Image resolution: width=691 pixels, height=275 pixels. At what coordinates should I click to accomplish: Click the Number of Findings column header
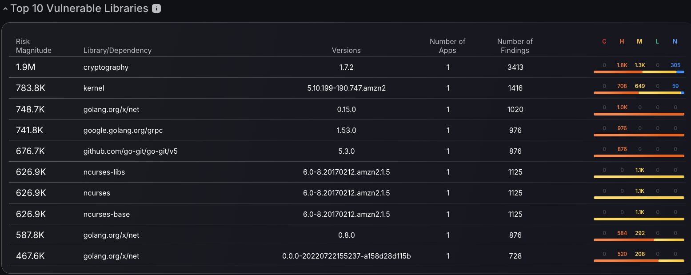click(515, 46)
